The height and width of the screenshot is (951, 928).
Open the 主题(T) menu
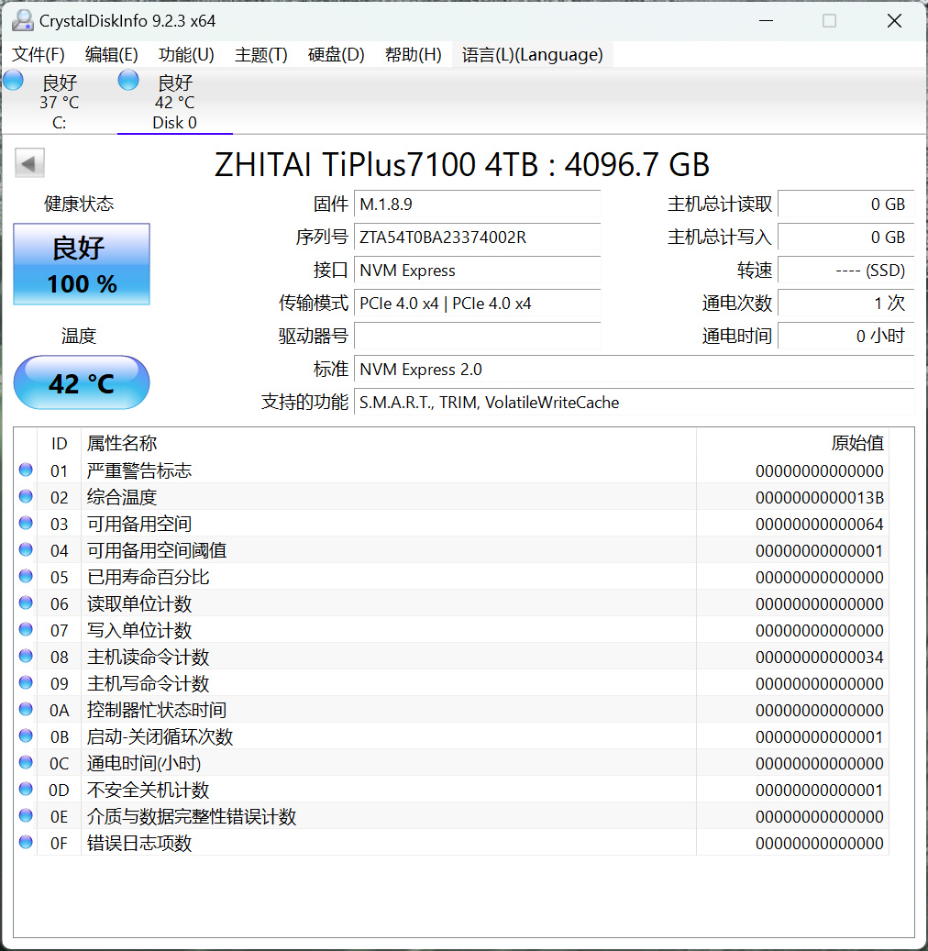(x=260, y=55)
